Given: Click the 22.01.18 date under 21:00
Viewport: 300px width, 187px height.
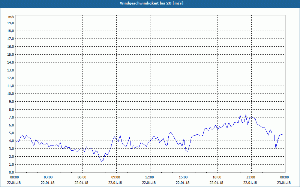Looking at the screenshot, I should click(x=250, y=183).
